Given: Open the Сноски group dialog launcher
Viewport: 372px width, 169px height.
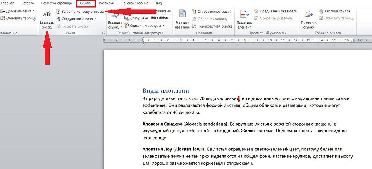Looking at the screenshot, I should pos(103,34).
